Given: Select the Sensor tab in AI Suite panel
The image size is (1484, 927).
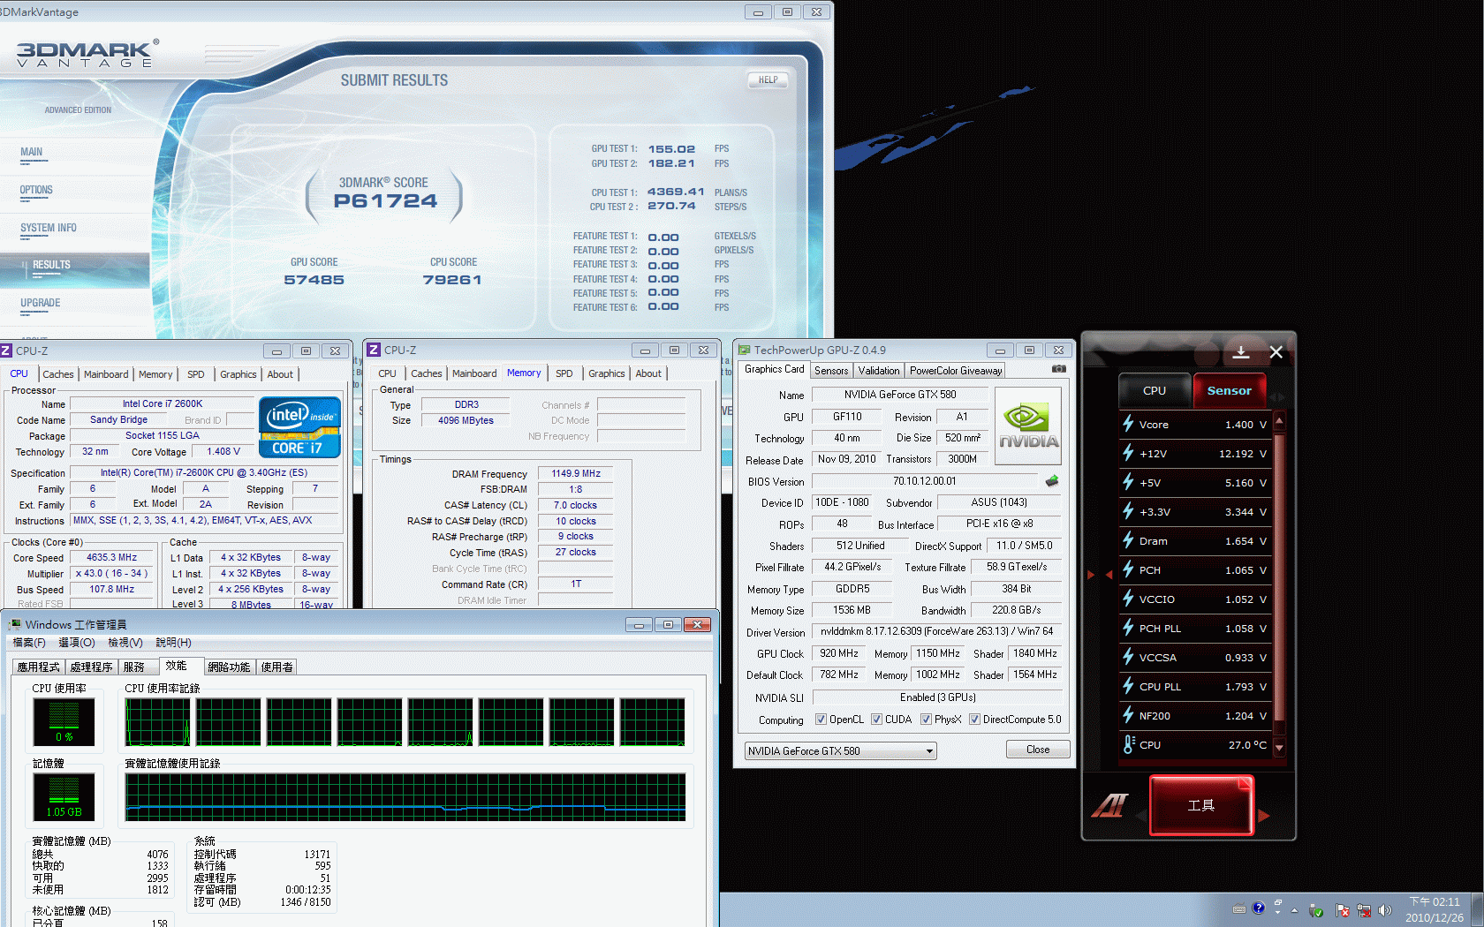Looking at the screenshot, I should 1229,390.
